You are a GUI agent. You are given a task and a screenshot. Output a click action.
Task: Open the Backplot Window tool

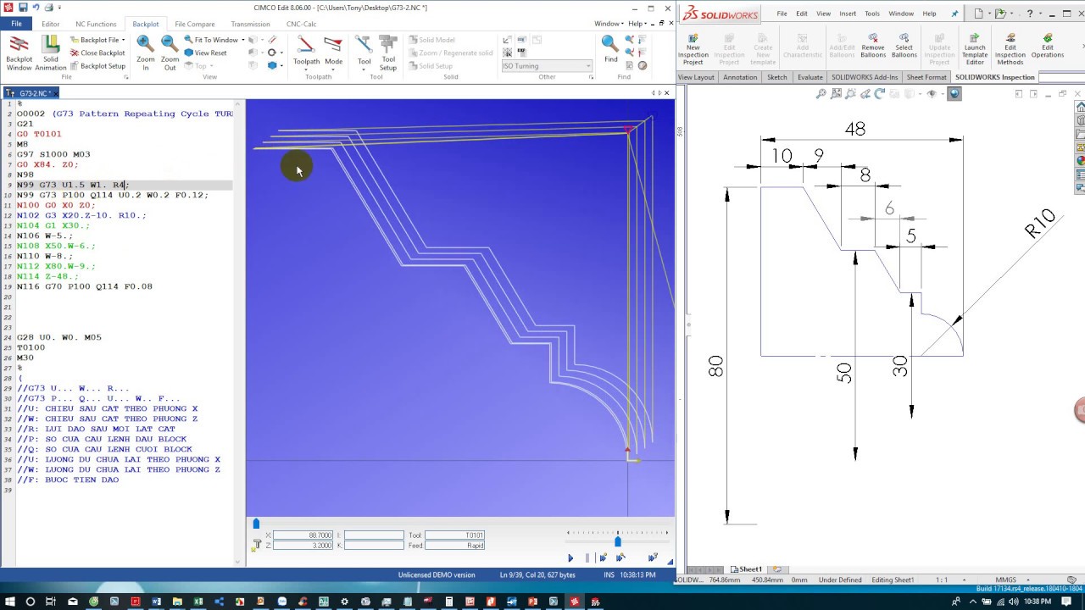click(x=19, y=53)
